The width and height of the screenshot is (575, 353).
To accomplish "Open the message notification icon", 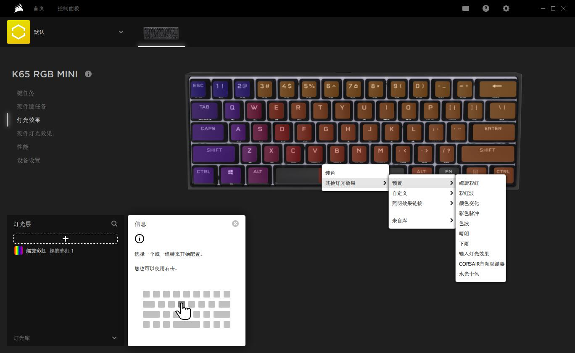I will 465,8.
